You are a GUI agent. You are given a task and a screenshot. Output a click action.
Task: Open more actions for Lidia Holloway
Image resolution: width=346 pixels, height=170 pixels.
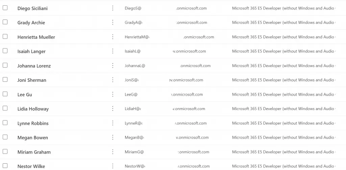click(113, 109)
